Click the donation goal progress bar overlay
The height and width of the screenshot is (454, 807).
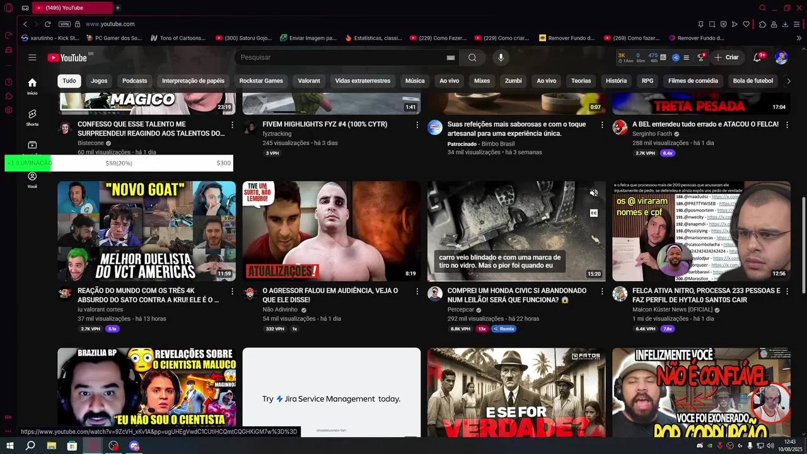[x=119, y=163]
